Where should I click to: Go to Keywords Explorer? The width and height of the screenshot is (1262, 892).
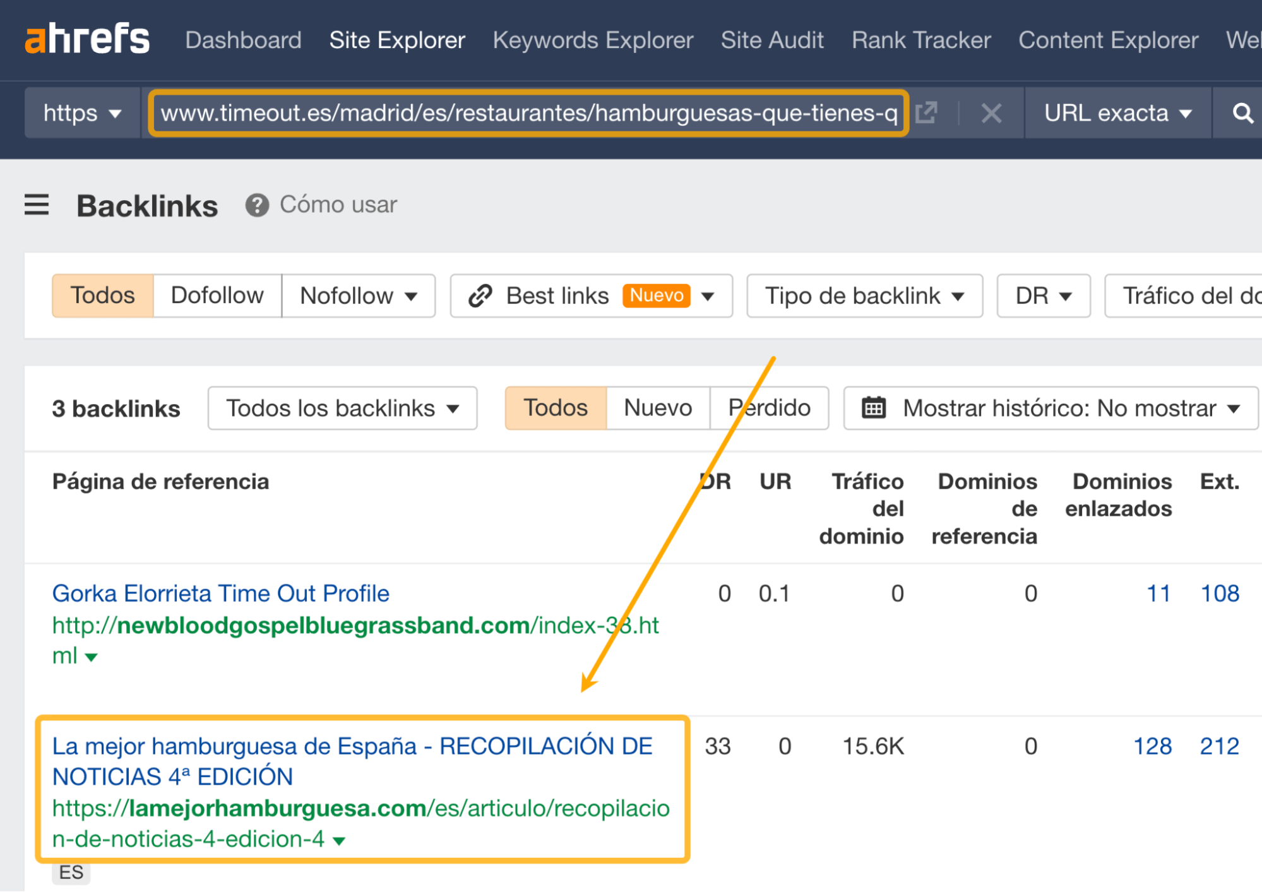592,40
